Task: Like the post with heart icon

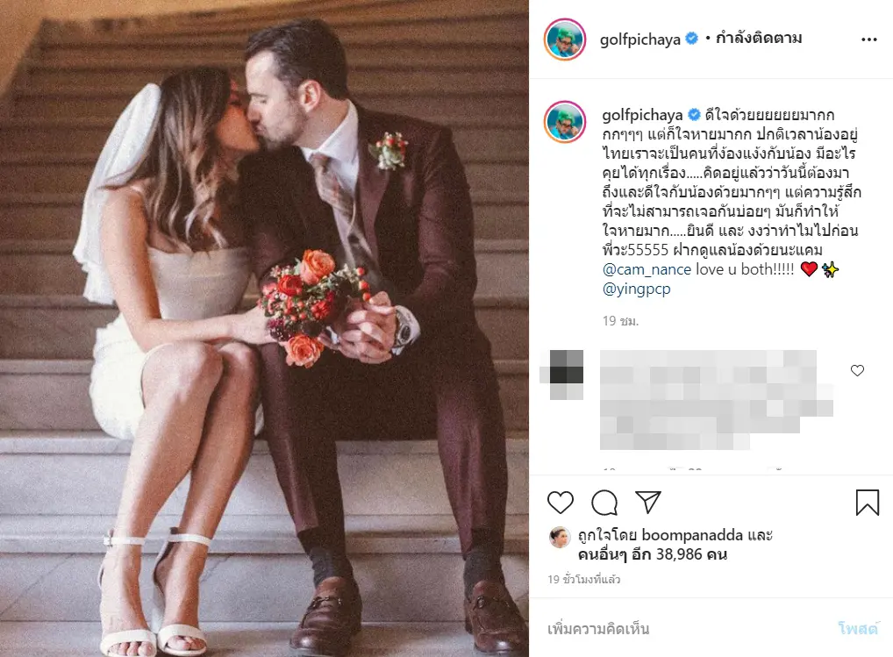Action: (561, 503)
